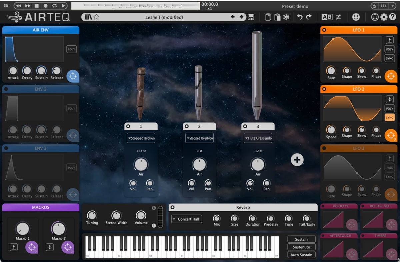Image resolution: width=400 pixels, height=262 pixels.
Task: Open MIDI settings via the MIDI connector icon
Action: tap(375, 17)
